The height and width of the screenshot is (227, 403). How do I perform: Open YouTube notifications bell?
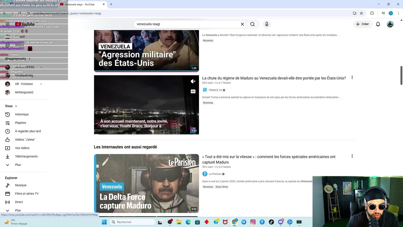[x=378, y=24]
